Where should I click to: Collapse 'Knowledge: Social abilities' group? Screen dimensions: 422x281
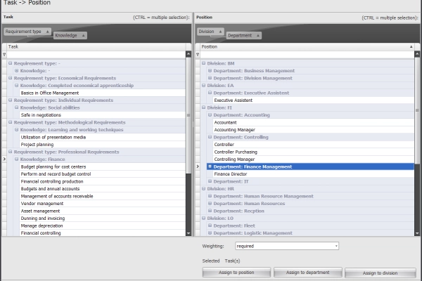(x=16, y=107)
